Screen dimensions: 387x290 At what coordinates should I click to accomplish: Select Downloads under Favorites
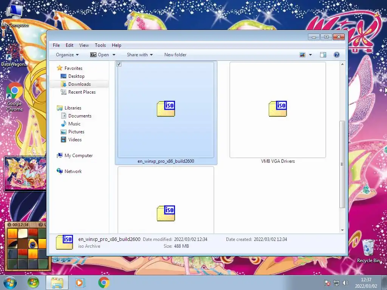point(79,84)
